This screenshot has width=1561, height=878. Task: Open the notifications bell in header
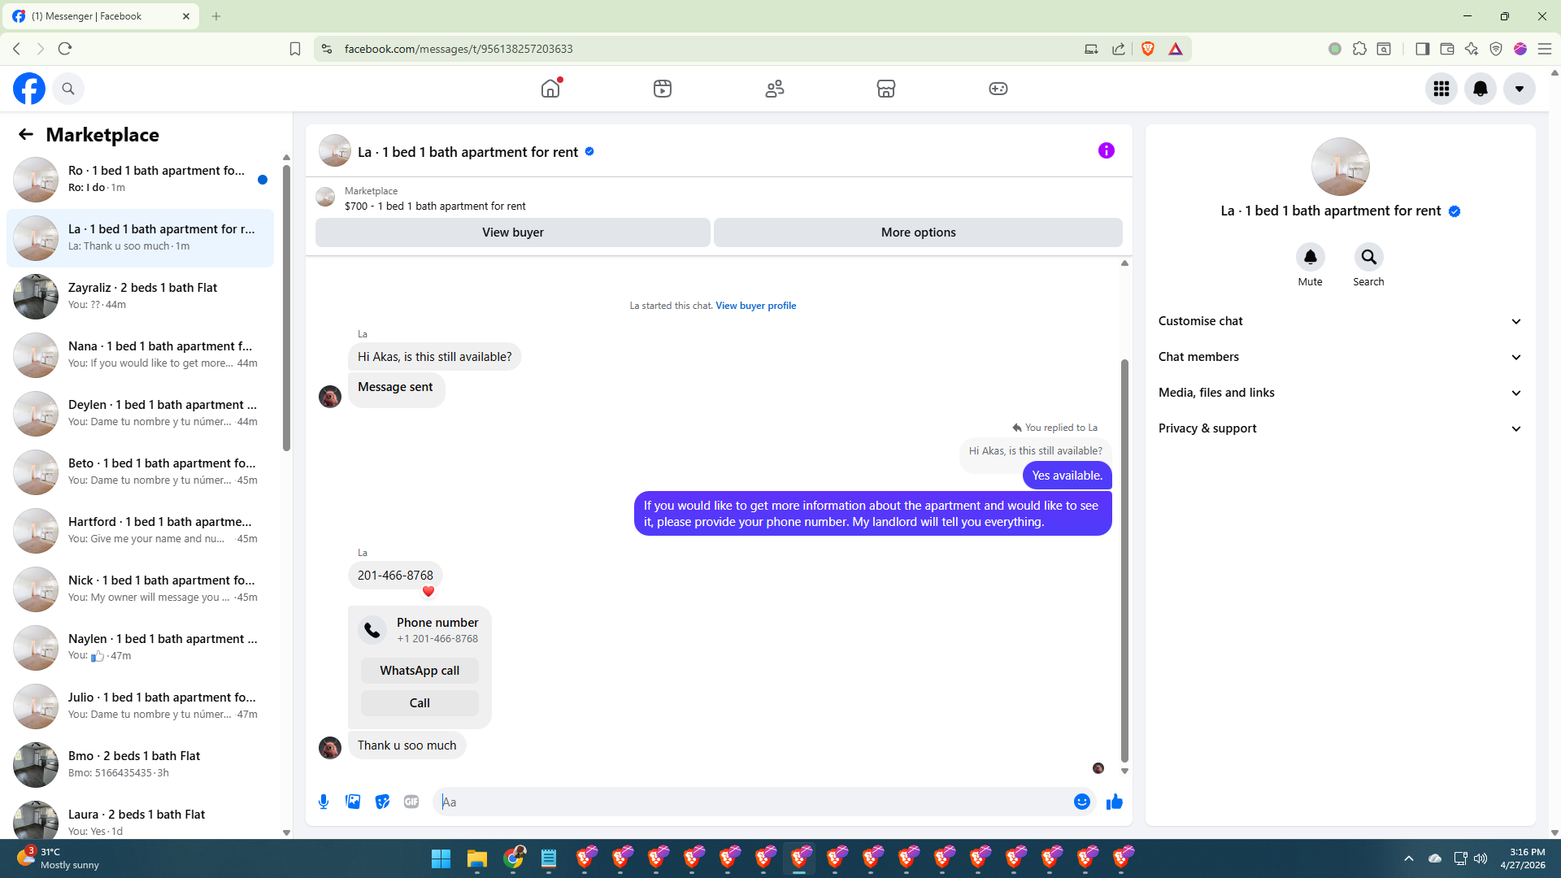1481,89
